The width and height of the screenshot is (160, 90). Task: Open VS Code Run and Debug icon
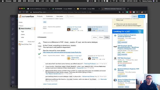[x=13, y=34]
